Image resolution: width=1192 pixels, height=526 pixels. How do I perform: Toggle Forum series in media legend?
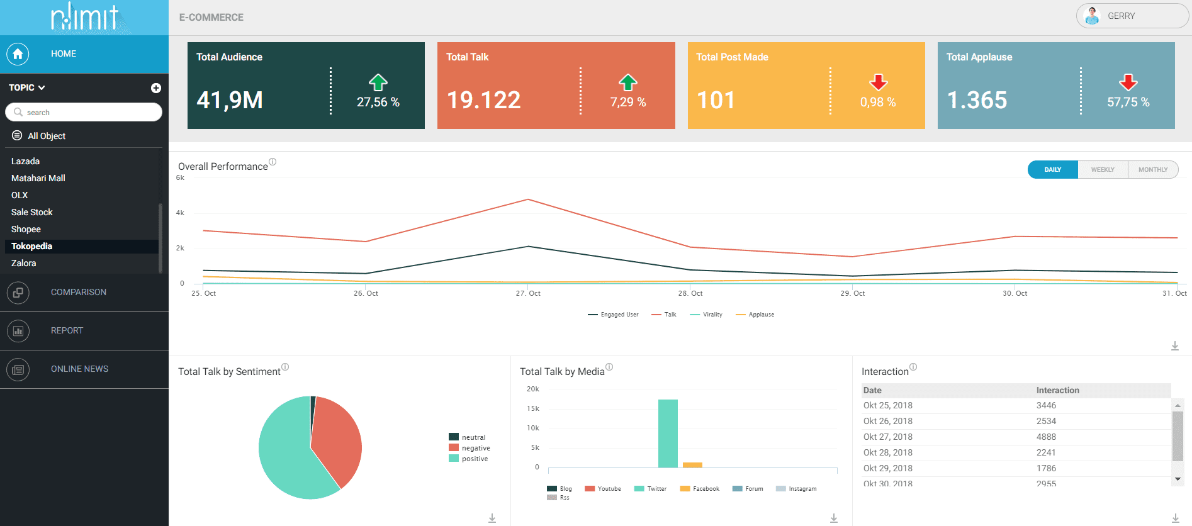tap(748, 489)
